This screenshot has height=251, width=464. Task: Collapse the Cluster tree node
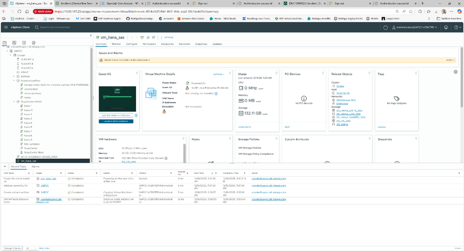[x=11, y=55]
